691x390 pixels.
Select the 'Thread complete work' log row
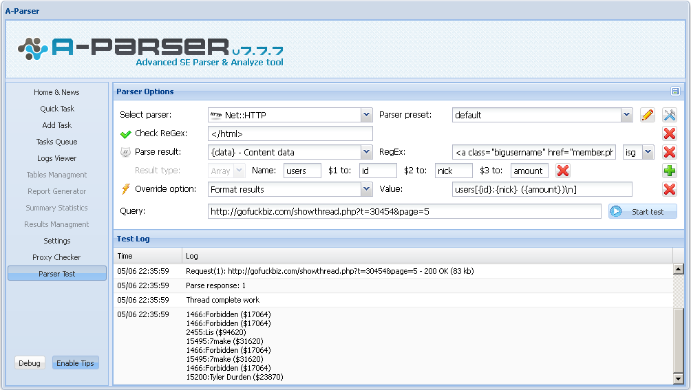point(393,300)
